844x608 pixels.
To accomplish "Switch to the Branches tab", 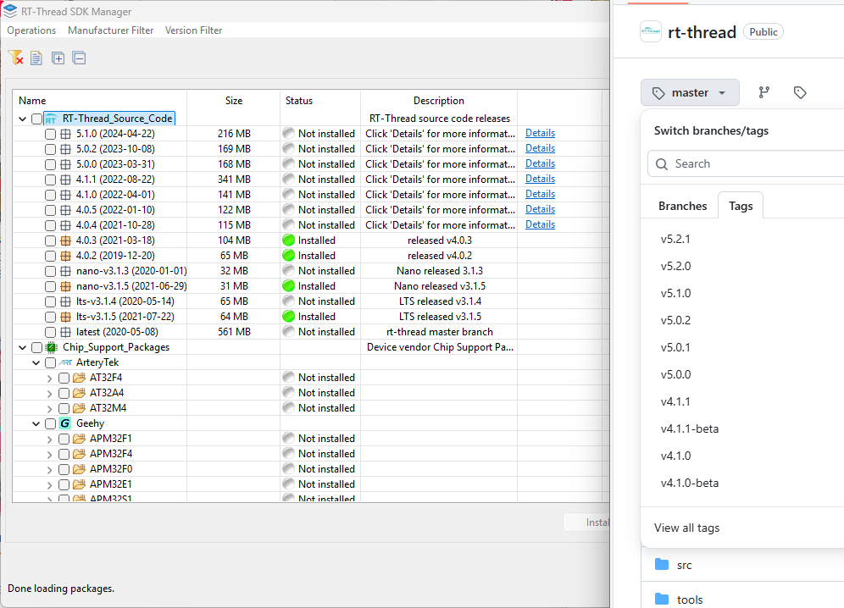I will 682,205.
